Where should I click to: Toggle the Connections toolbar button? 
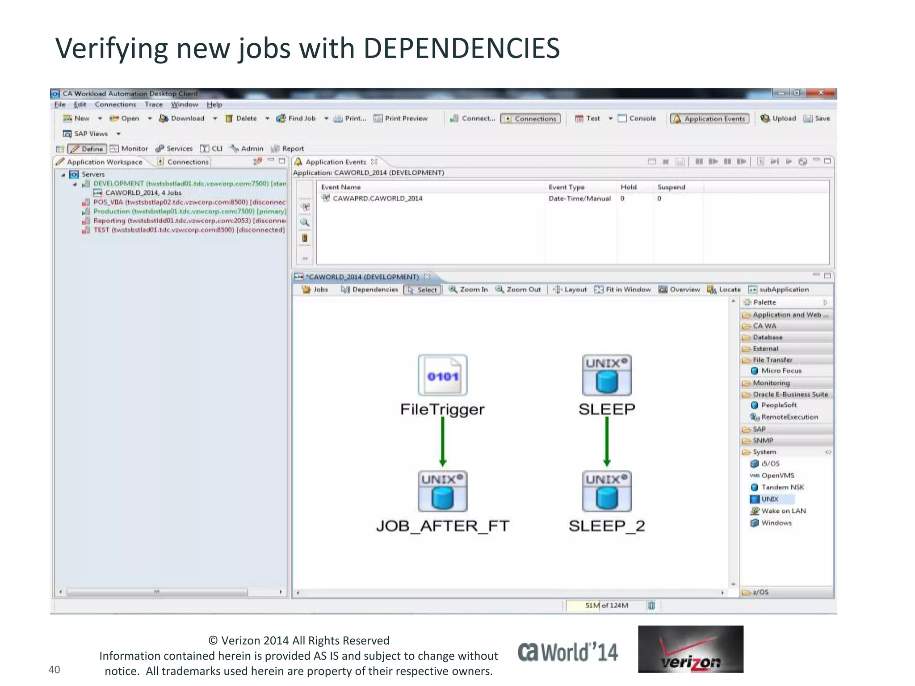(530, 119)
